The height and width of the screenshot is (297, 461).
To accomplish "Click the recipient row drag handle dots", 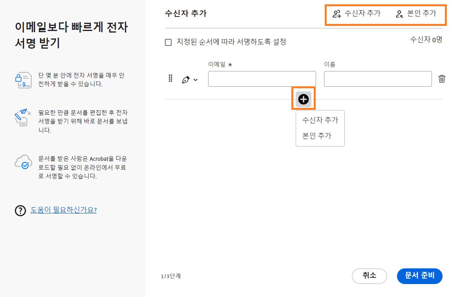I will pyautogui.click(x=170, y=78).
